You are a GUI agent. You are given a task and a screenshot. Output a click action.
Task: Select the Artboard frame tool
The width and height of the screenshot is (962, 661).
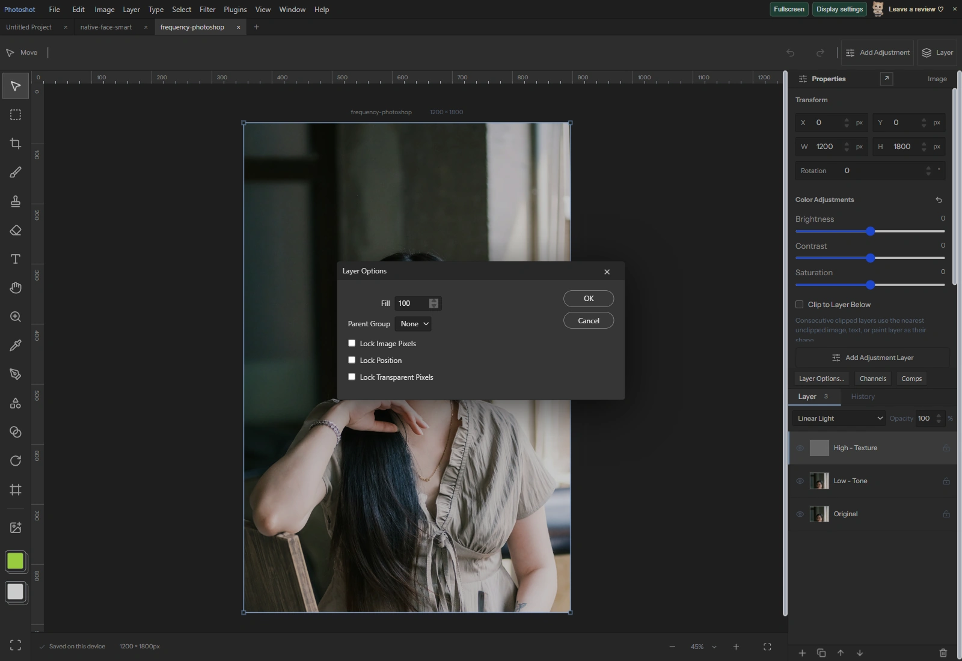16,490
